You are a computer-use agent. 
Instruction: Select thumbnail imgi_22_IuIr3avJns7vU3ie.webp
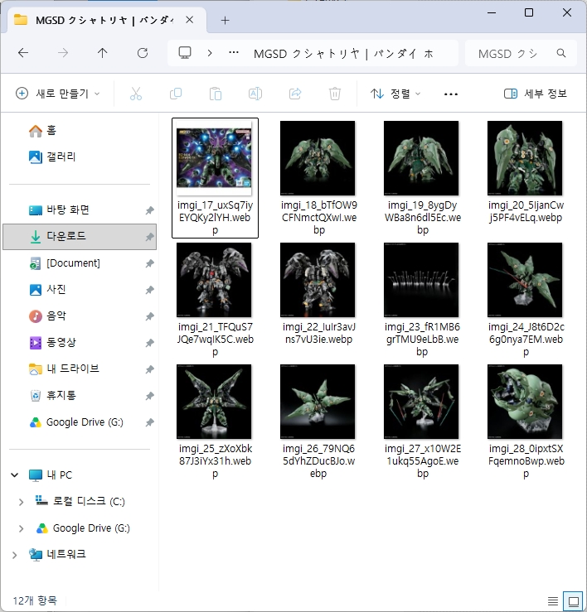(318, 280)
